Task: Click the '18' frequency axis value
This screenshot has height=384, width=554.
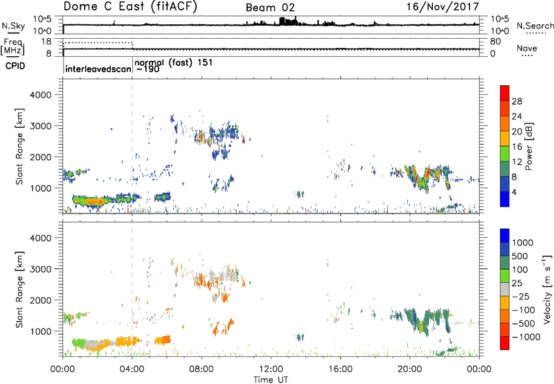Action: tap(46, 42)
